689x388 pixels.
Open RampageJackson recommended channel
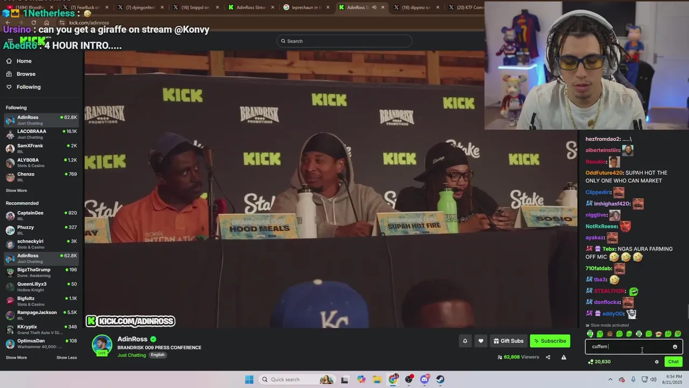(41, 315)
